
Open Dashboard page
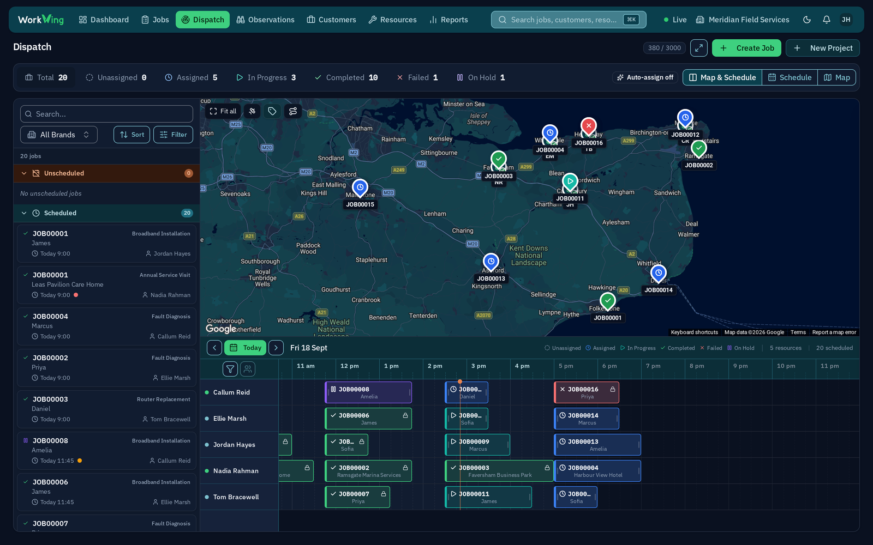pos(104,20)
